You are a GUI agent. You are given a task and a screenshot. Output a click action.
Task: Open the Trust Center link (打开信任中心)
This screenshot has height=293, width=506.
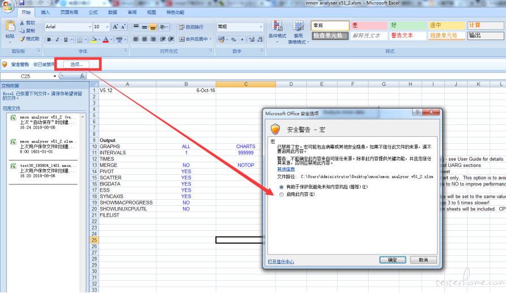click(281, 261)
